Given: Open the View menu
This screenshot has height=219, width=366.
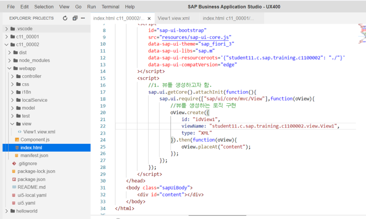Looking at the screenshot, I should point(64,7).
